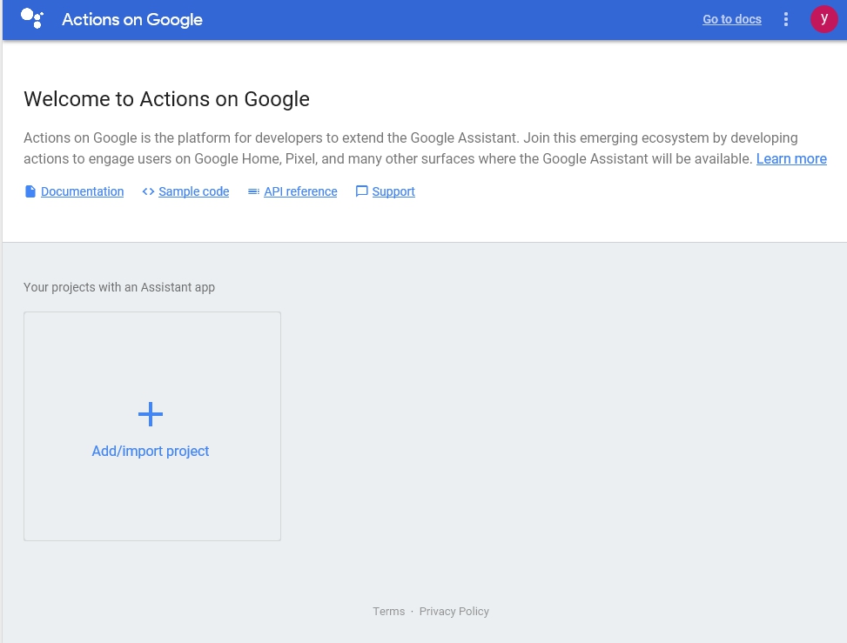Open the Go to docs link

pyautogui.click(x=732, y=19)
